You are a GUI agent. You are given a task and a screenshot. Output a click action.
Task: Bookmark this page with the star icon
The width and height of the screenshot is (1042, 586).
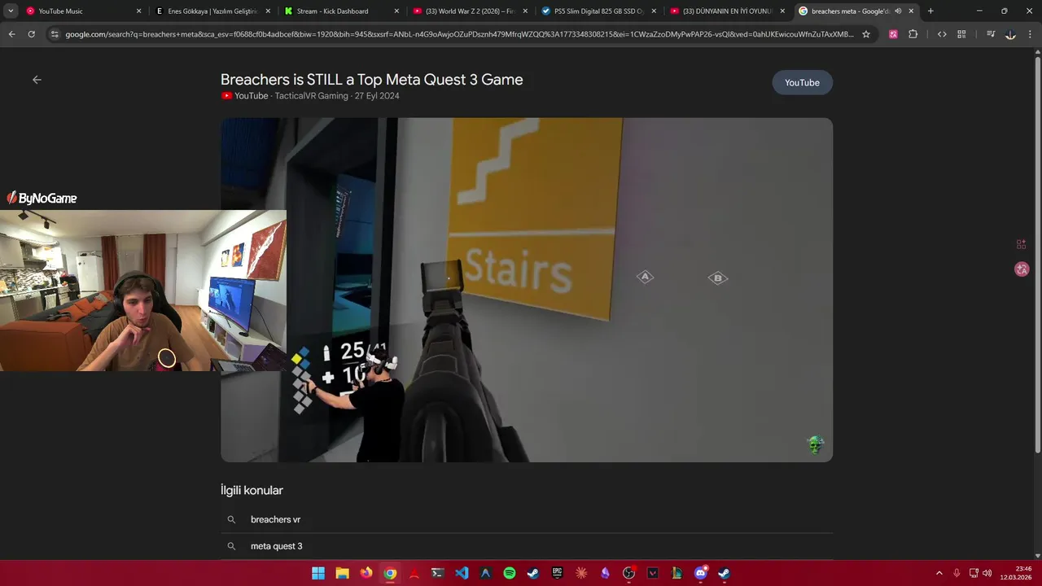click(x=866, y=34)
